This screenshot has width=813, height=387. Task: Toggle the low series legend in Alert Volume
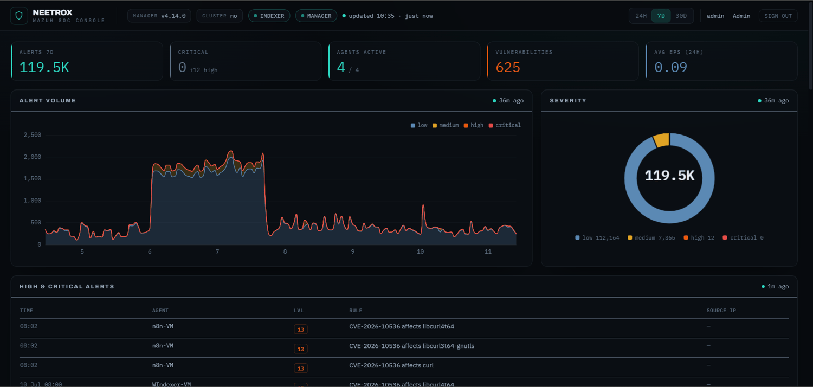[x=419, y=125]
